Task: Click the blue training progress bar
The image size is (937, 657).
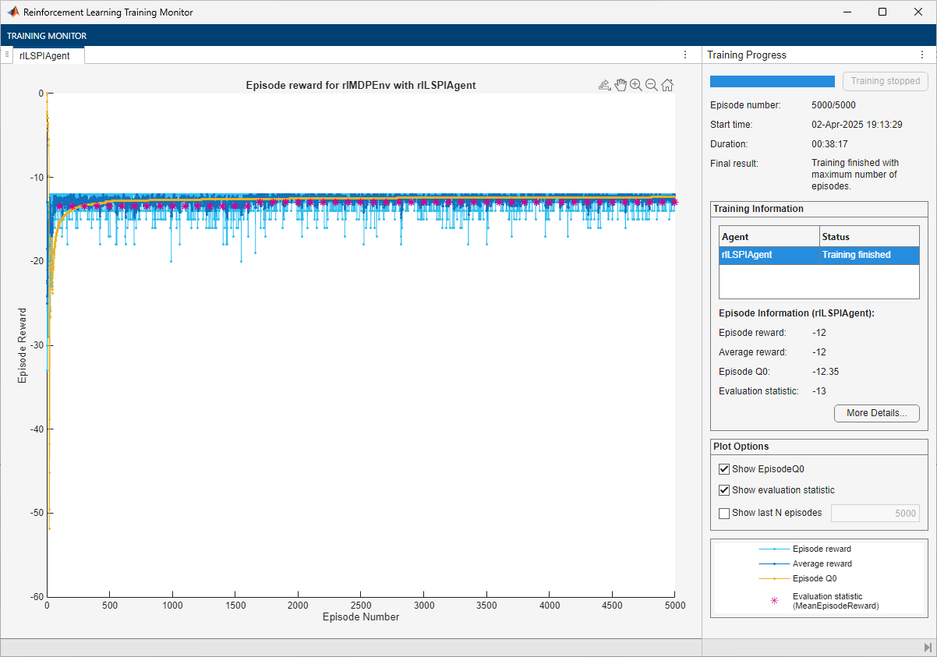Action: coord(772,81)
